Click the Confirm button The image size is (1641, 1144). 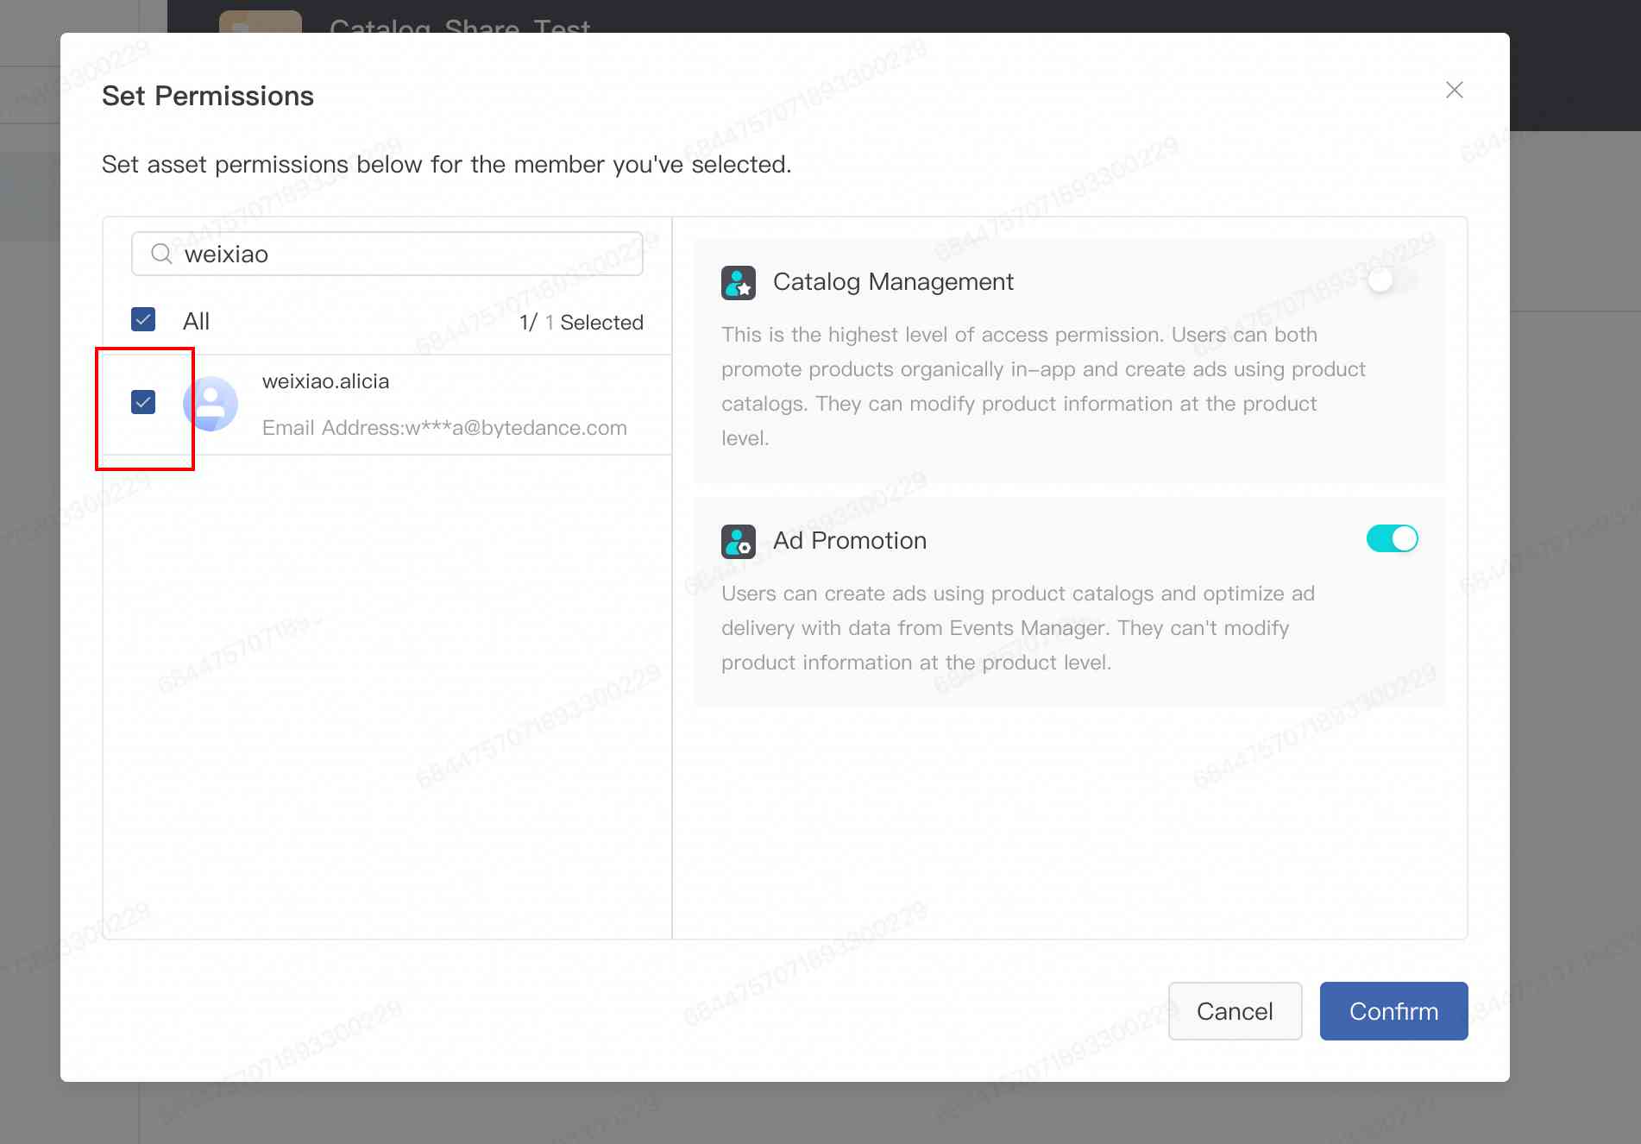point(1393,1010)
